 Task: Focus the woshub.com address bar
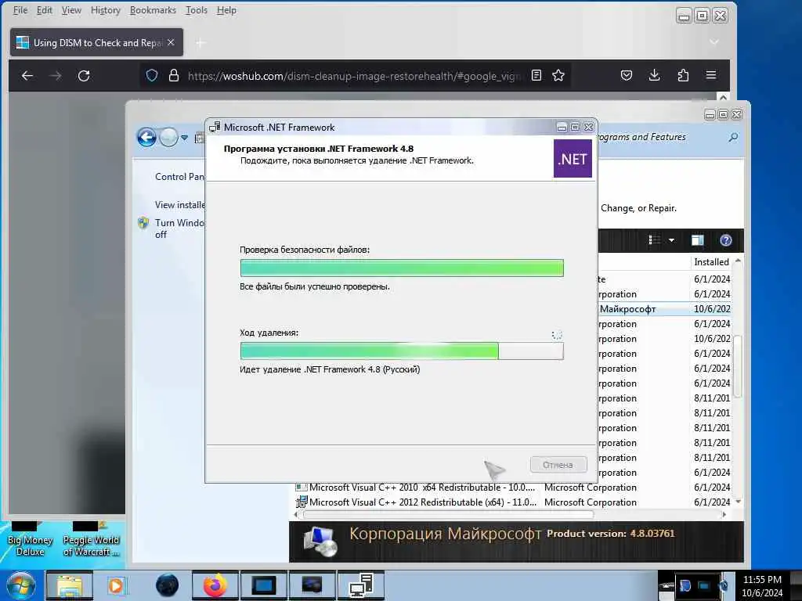pyautogui.click(x=353, y=76)
